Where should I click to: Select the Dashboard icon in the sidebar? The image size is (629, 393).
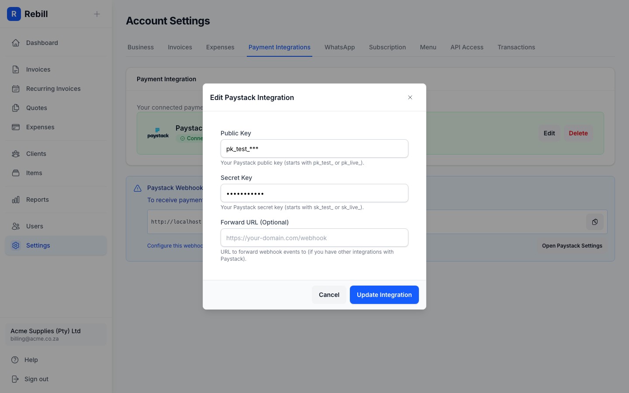[x=16, y=43]
